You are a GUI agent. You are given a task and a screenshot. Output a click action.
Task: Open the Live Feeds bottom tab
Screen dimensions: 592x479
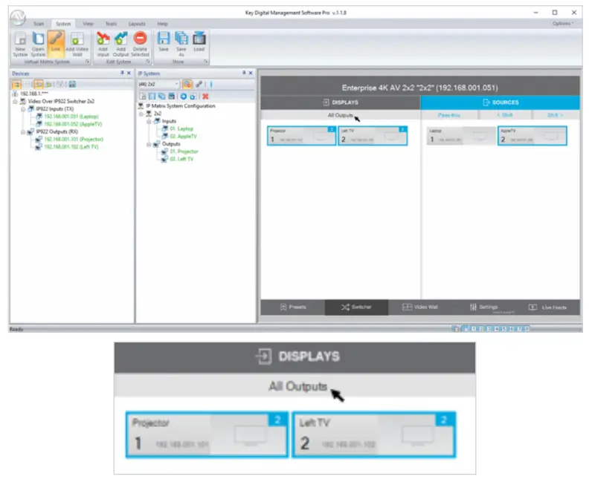(x=547, y=307)
